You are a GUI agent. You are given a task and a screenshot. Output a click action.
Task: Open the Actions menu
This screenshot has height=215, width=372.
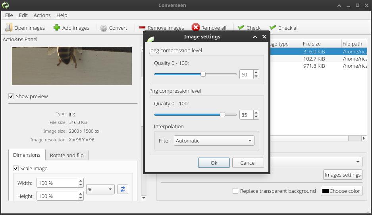click(x=42, y=15)
